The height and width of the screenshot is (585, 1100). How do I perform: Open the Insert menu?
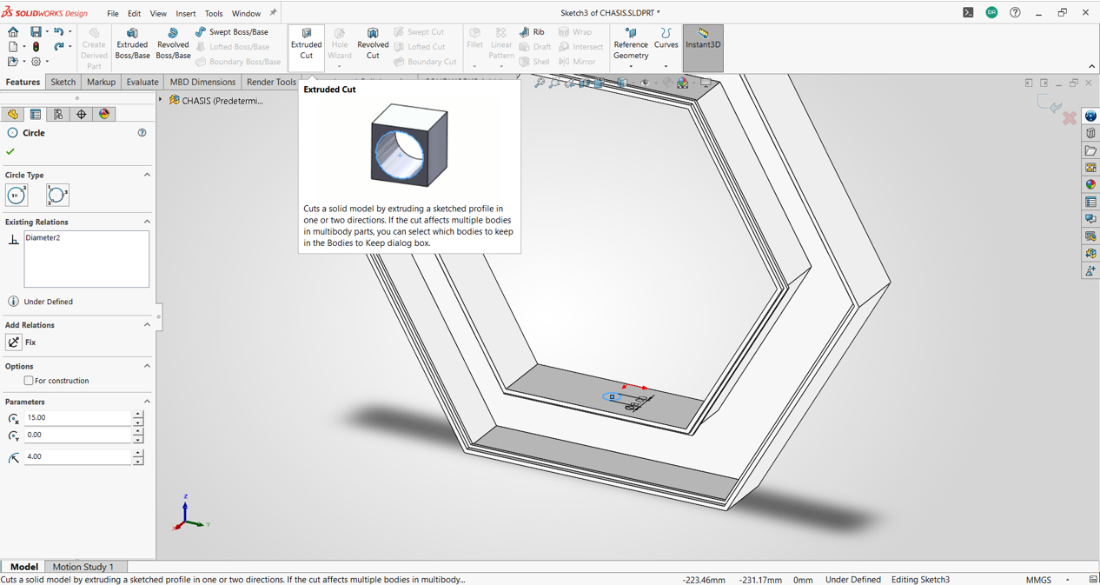point(186,13)
